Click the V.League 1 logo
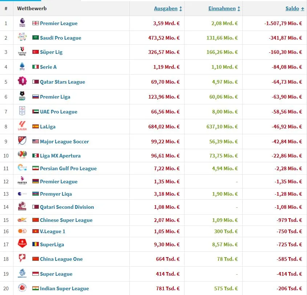The image size is (307, 295). 22,231
